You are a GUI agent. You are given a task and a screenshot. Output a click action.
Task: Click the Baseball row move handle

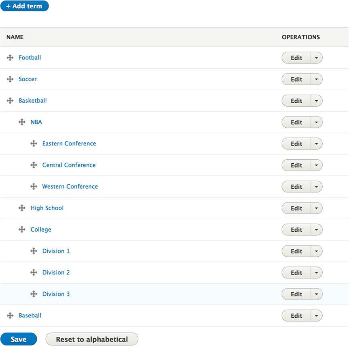[x=10, y=316]
